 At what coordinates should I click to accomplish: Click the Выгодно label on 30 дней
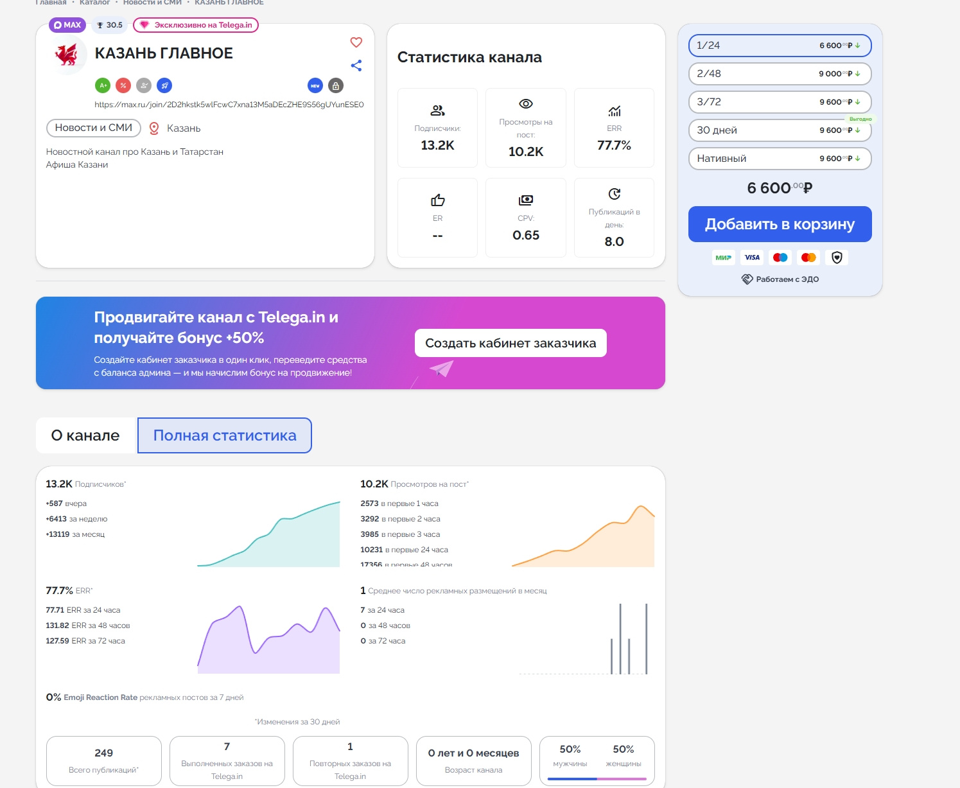coord(860,119)
